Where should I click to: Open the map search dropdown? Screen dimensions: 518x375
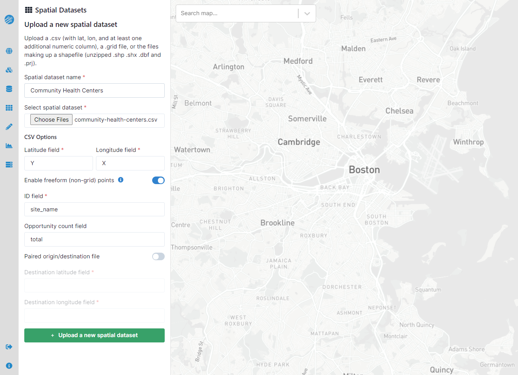pos(307,13)
